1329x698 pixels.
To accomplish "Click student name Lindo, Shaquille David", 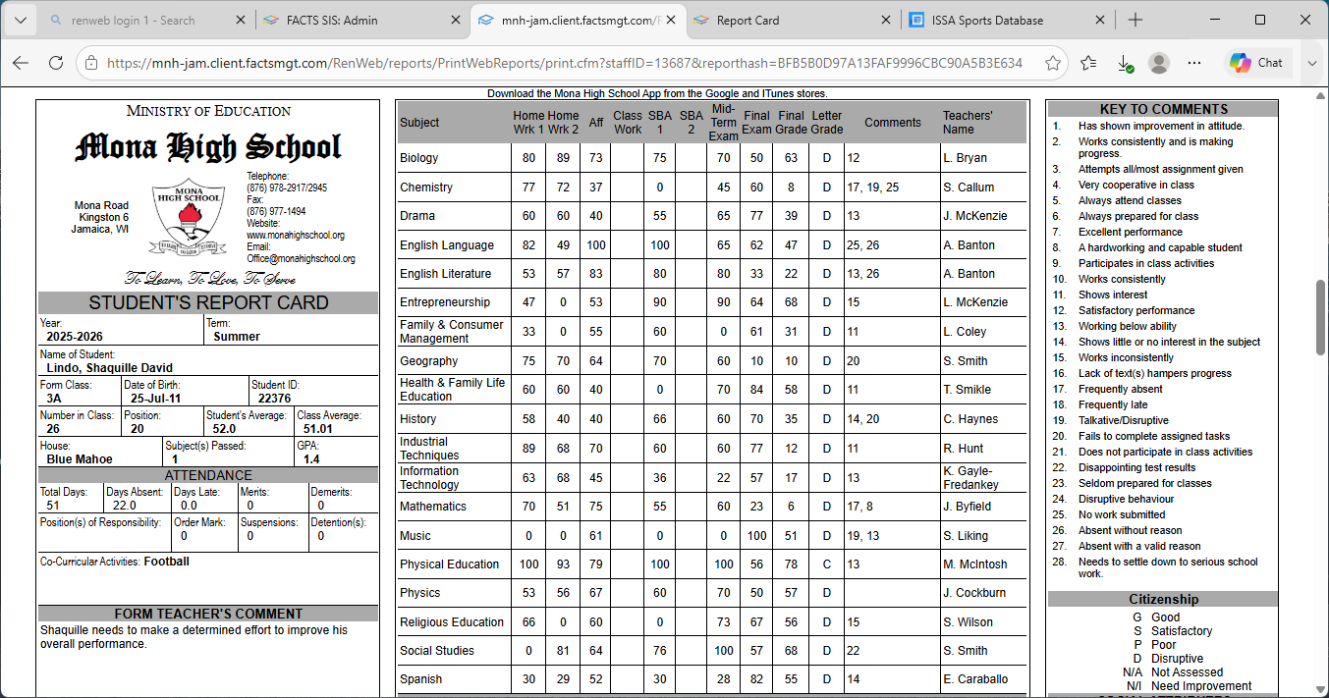I will [110, 368].
